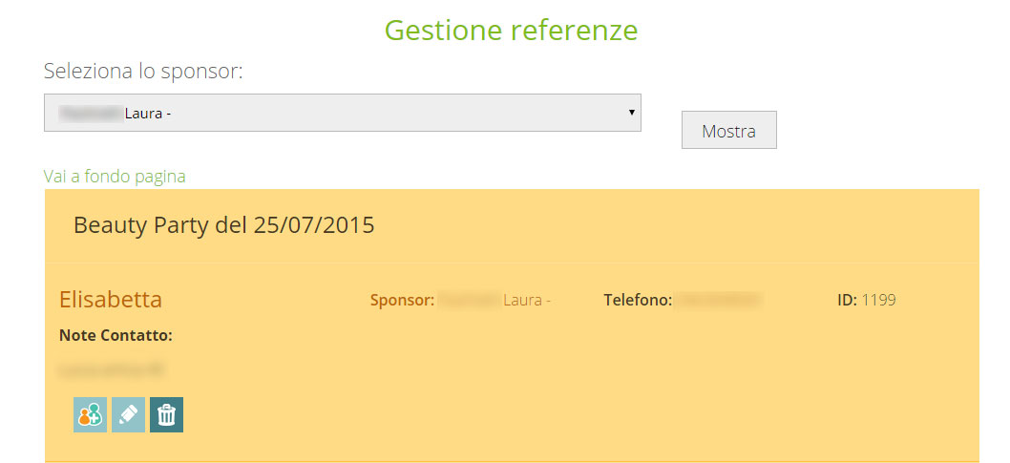Viewport: 1010px width, 463px height.
Task: Click the add contact people icon
Action: 90,414
